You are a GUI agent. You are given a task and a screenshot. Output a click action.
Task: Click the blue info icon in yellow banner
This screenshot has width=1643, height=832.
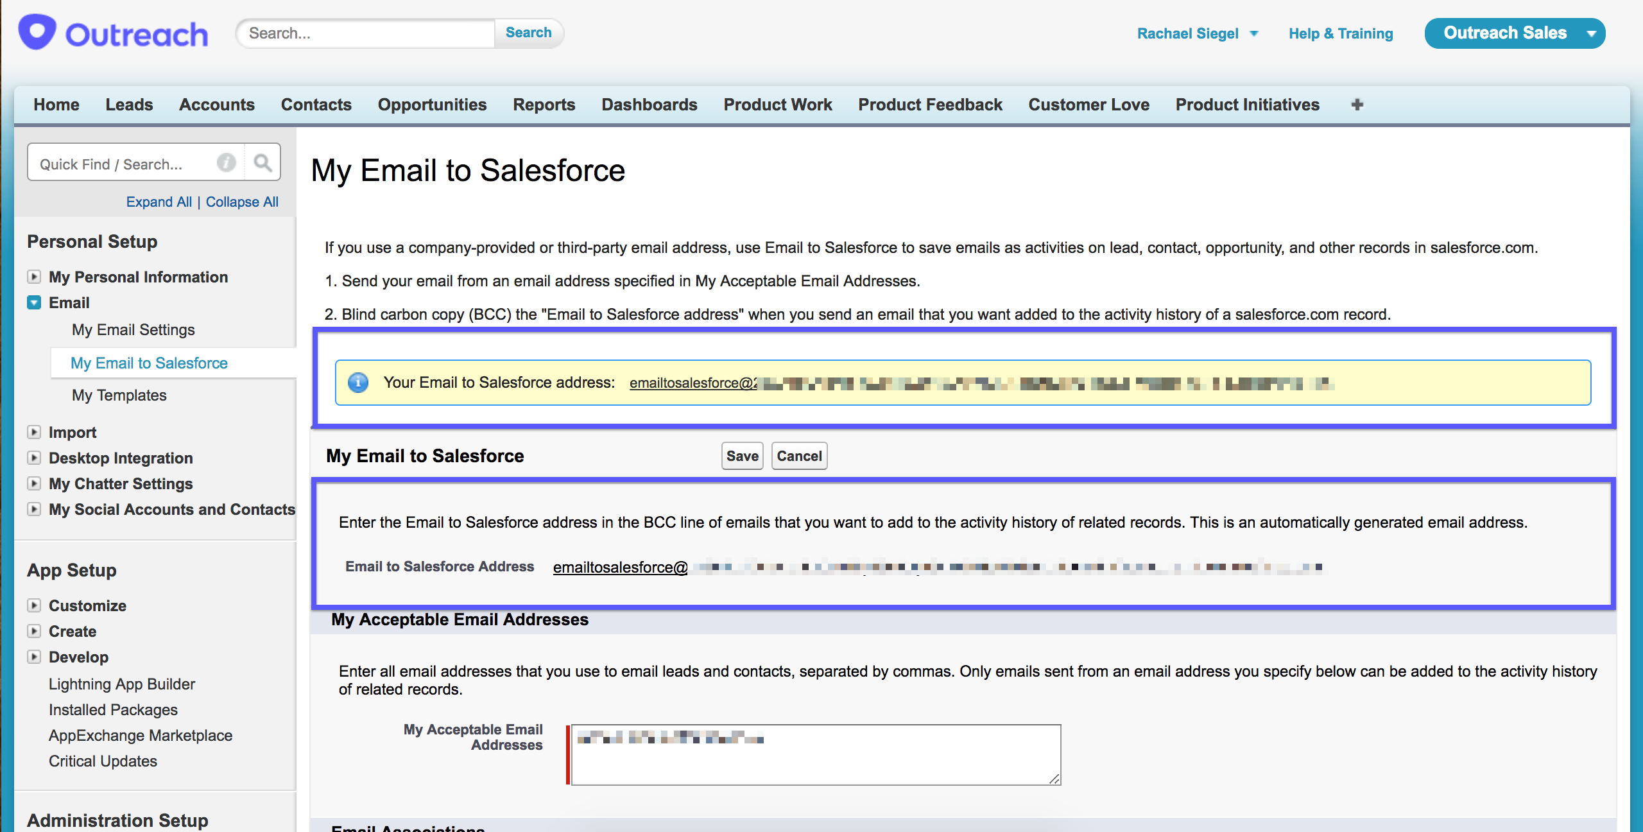tap(358, 383)
